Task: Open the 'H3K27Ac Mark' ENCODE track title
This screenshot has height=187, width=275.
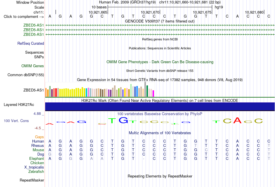Action: [160, 100]
